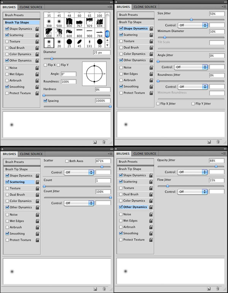Open the Control dropdown under Flow Jitter
The height and width of the screenshot is (293, 228).
(192, 192)
